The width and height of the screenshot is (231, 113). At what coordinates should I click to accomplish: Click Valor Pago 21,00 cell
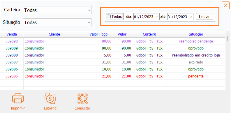tap(98, 76)
